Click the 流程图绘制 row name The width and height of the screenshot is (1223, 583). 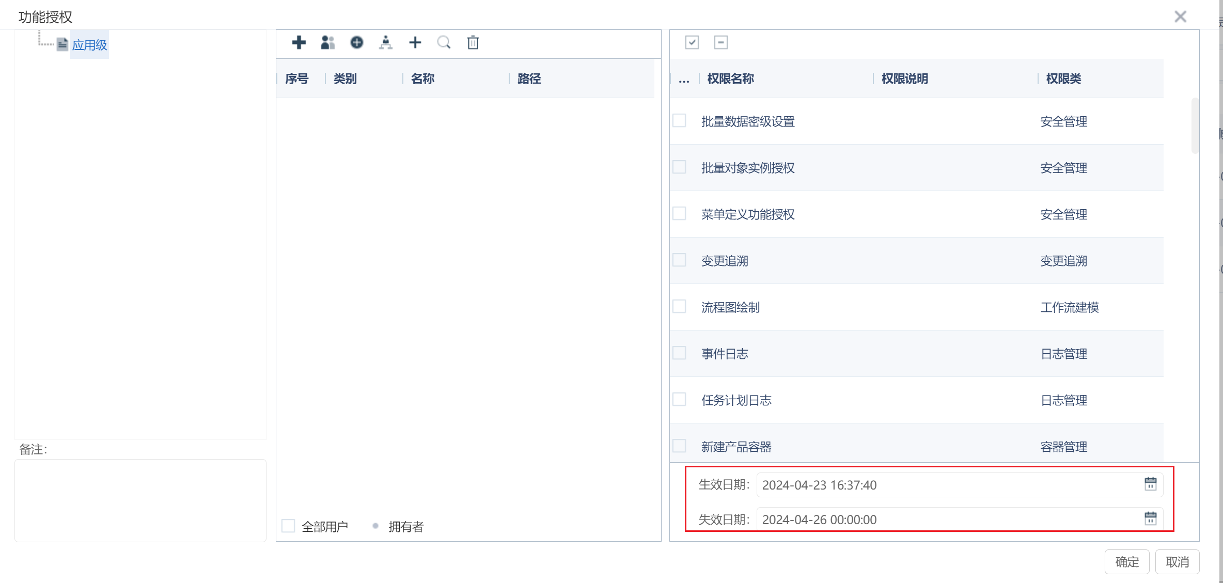(x=730, y=307)
